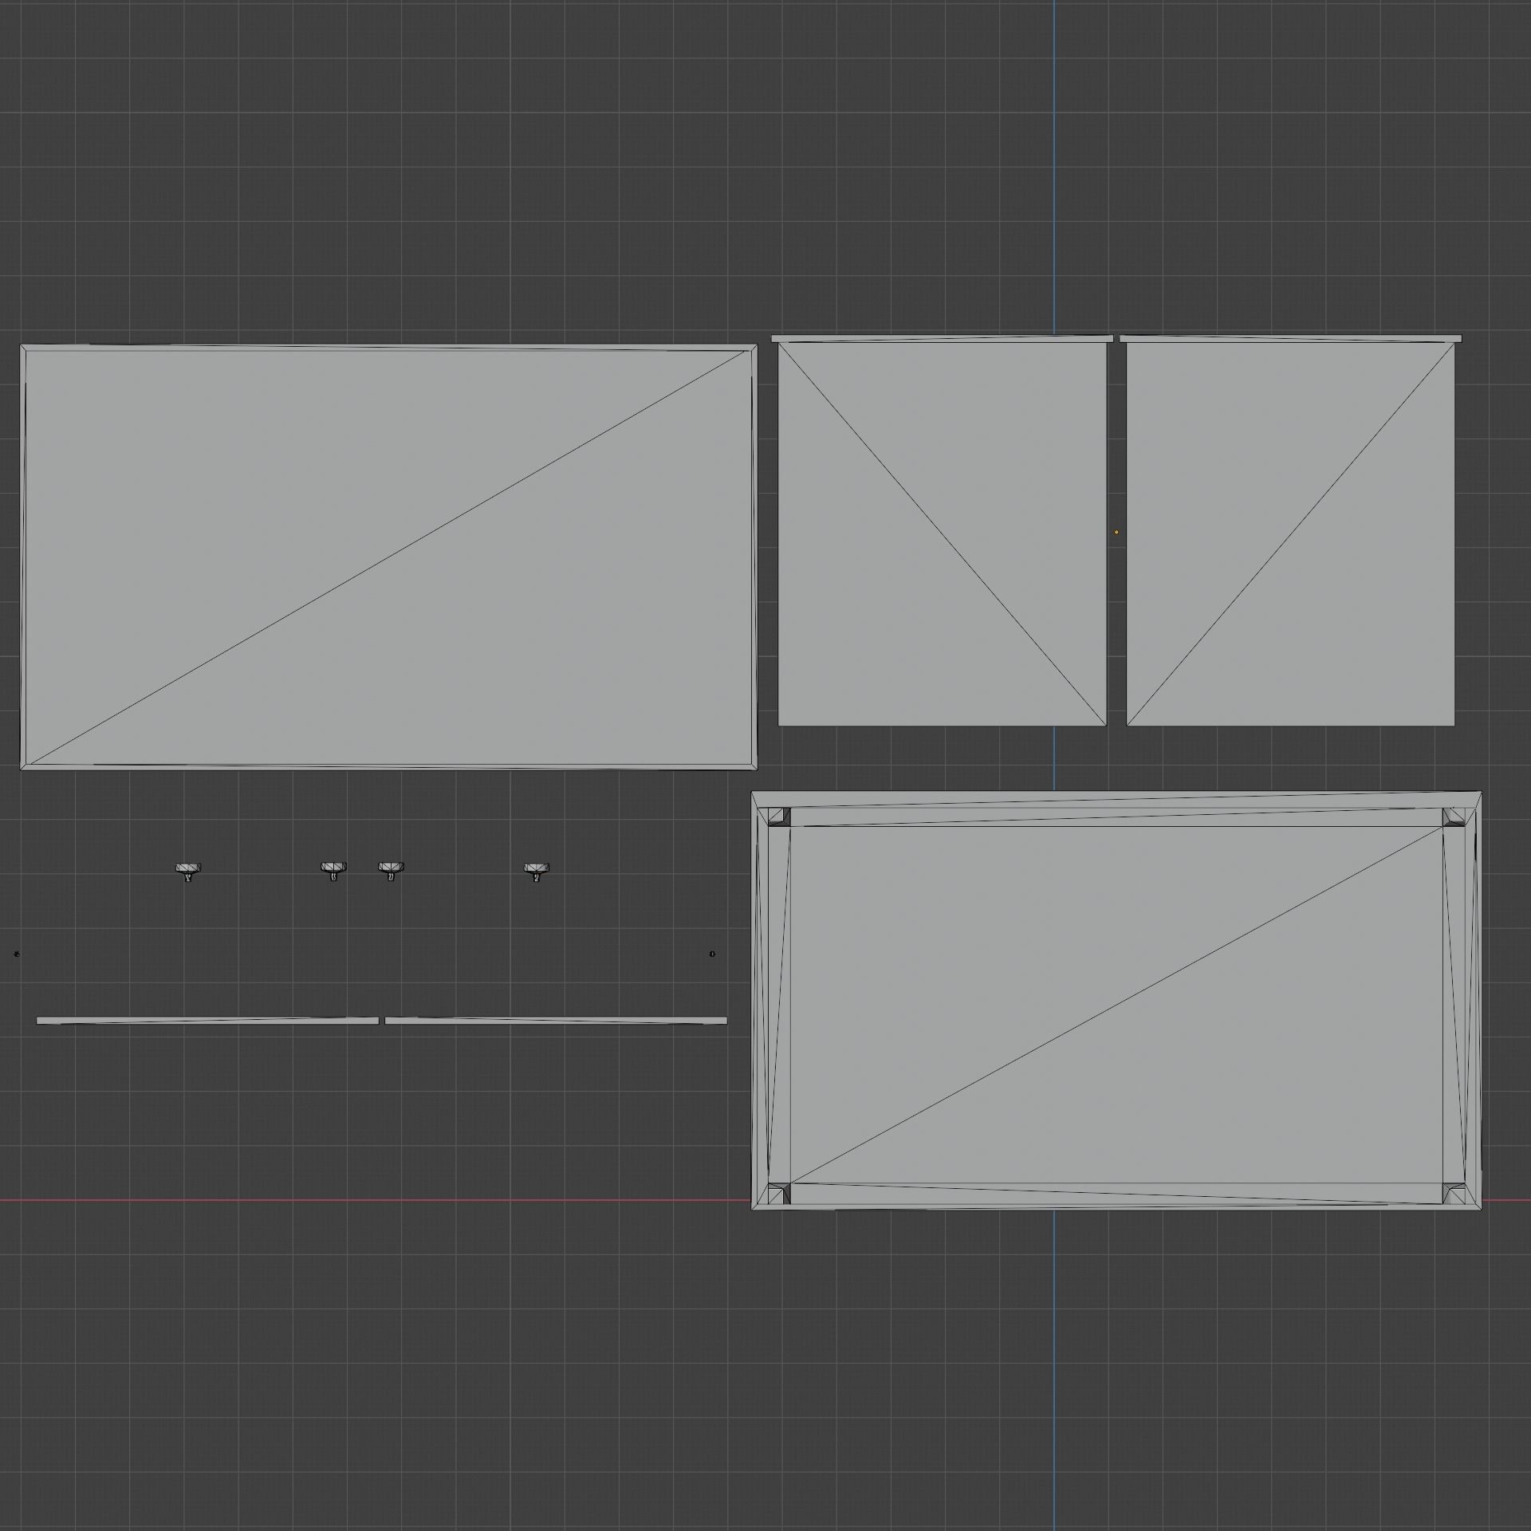Click top-right corner block of cabinet frame
Viewport: 1531px width, 1531px height.
click(1454, 817)
